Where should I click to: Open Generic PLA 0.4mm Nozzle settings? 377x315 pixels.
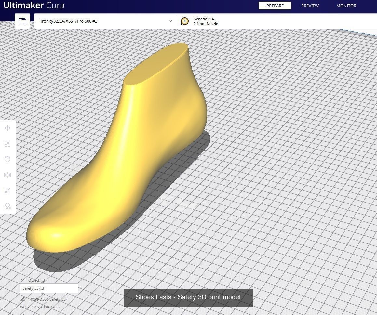tap(276, 21)
